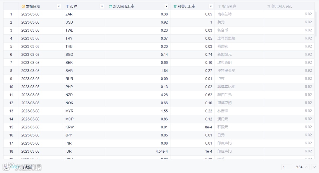
Task: Select the MOP currency cell
Action: point(84,119)
